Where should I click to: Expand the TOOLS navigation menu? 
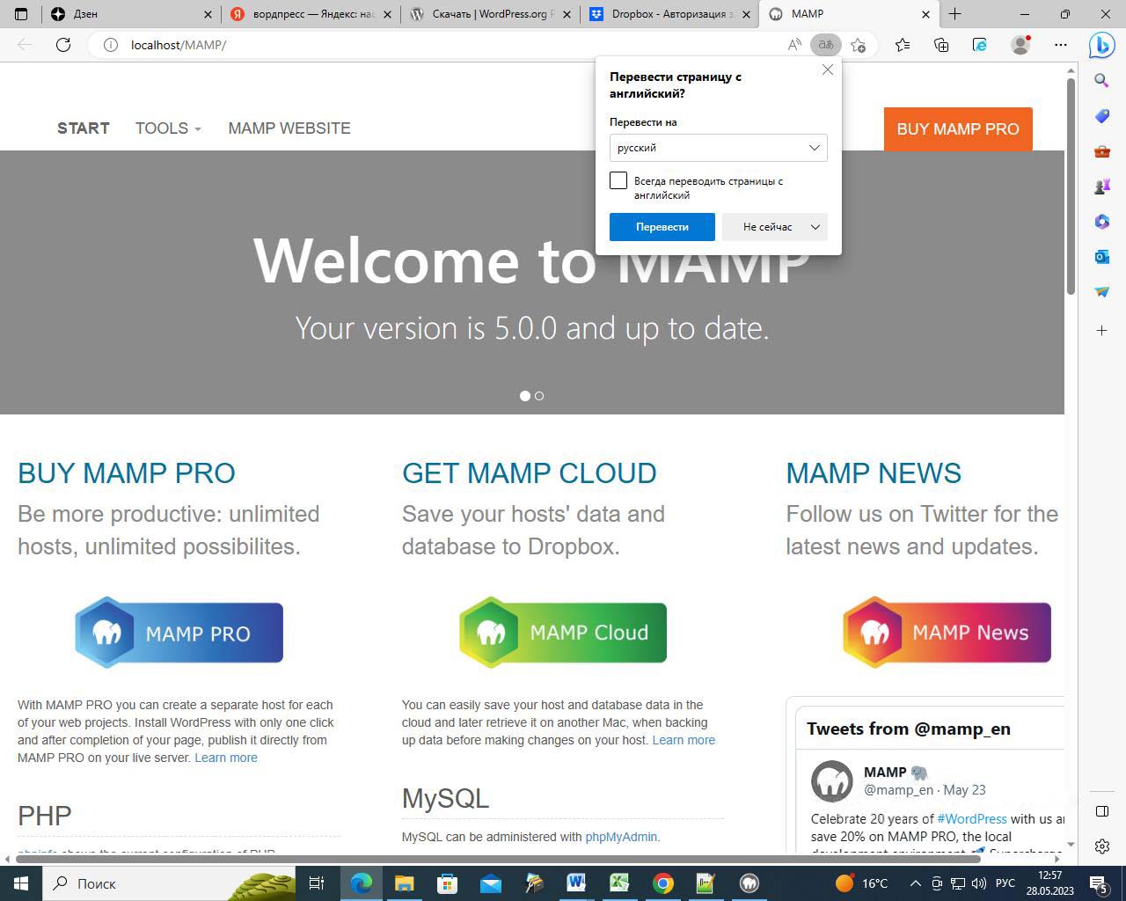(x=167, y=128)
